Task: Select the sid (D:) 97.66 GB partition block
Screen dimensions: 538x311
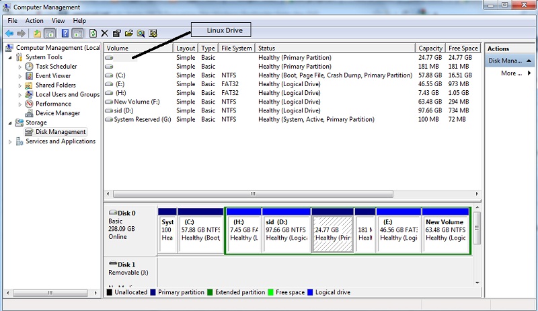Action: click(286, 231)
